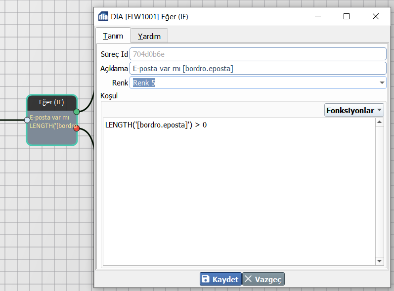Click the green output port on Eğer node

click(x=77, y=112)
